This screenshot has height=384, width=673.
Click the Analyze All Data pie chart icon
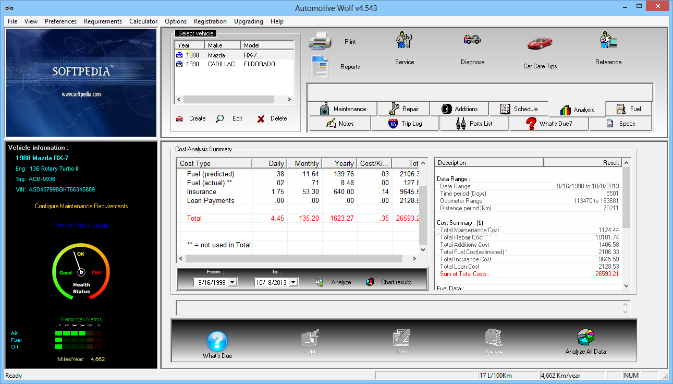pos(585,338)
